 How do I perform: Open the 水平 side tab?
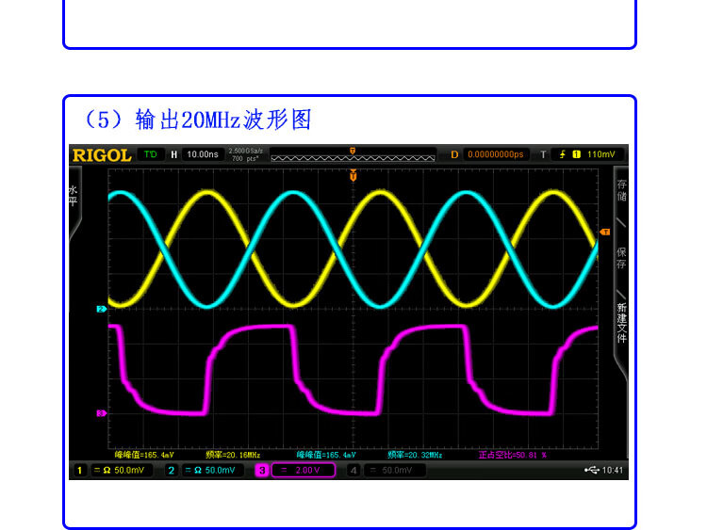(73, 196)
